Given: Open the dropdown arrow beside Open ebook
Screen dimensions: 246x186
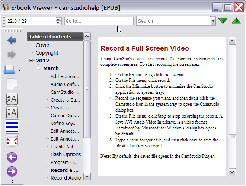Looking at the screenshot, I should coord(19,70).
